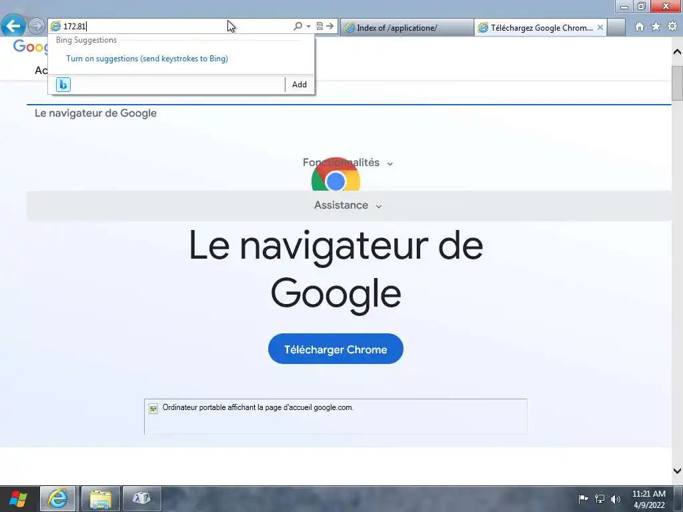Open Favorites with the star icon
Screen dimensions: 683x512
pyautogui.click(x=656, y=27)
